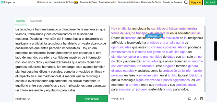Click the plus icon beside Editpad
This screenshot has width=217, height=102.
pyautogui.click(x=14, y=2)
